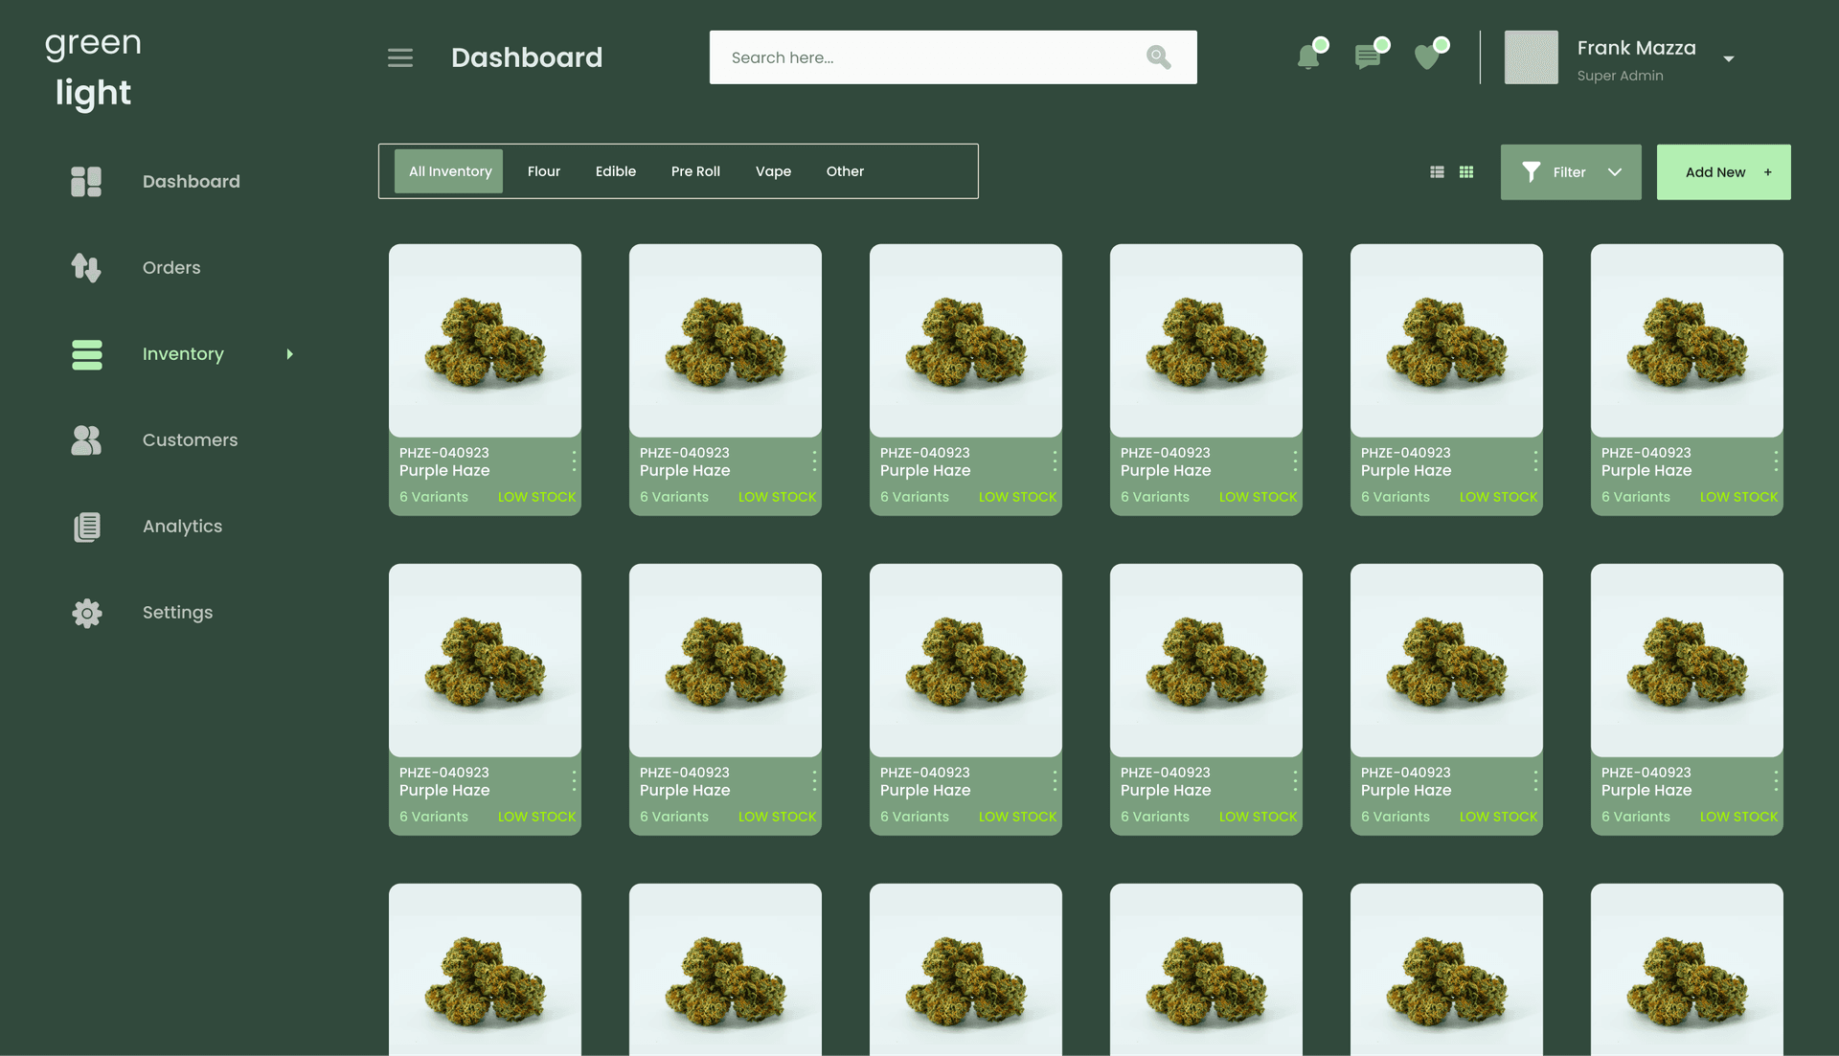
Task: Click the notifications bell icon
Action: point(1308,56)
